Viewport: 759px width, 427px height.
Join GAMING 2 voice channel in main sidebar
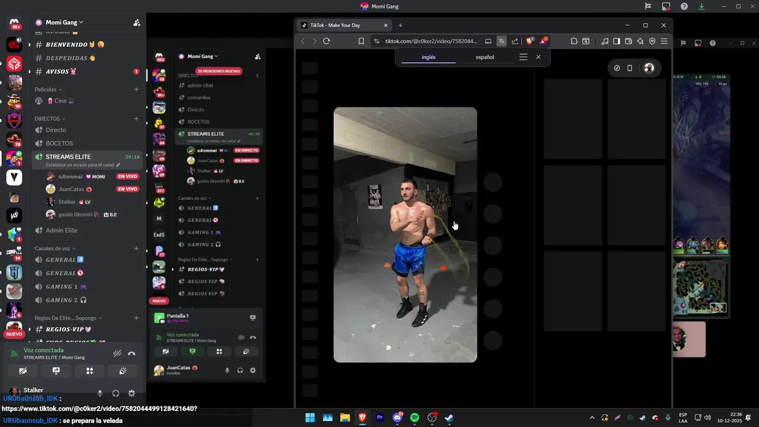87,300
